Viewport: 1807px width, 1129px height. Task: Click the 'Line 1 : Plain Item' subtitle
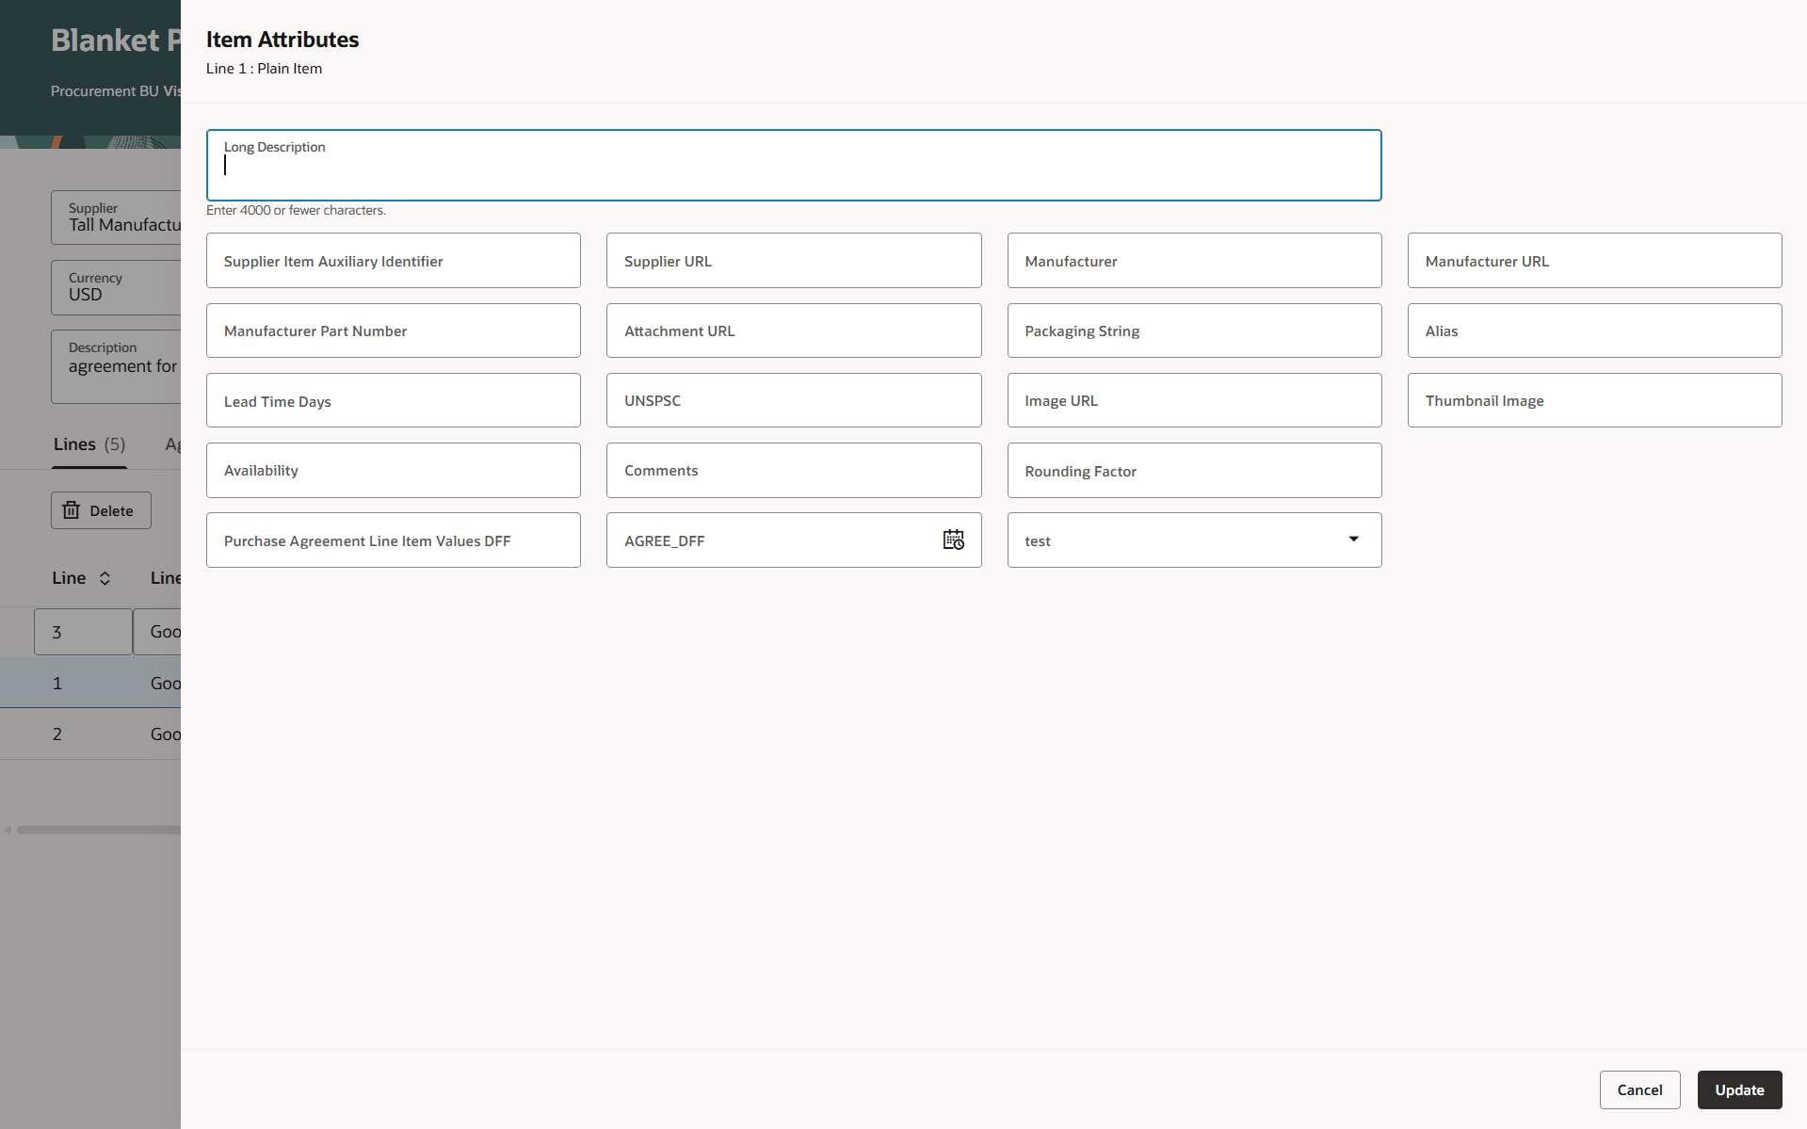[264, 69]
